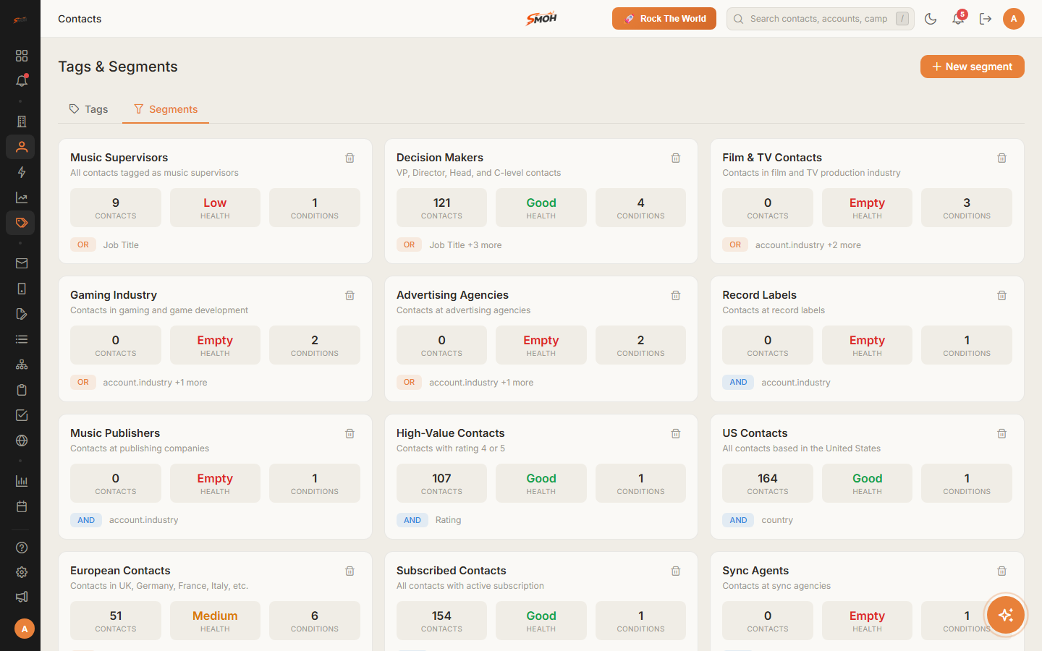Open the document edit icon in sidebar
The width and height of the screenshot is (1042, 651).
(22, 314)
